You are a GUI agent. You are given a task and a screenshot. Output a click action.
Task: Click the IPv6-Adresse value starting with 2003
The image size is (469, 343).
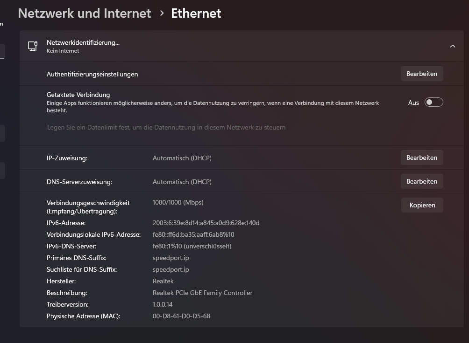coord(206,223)
